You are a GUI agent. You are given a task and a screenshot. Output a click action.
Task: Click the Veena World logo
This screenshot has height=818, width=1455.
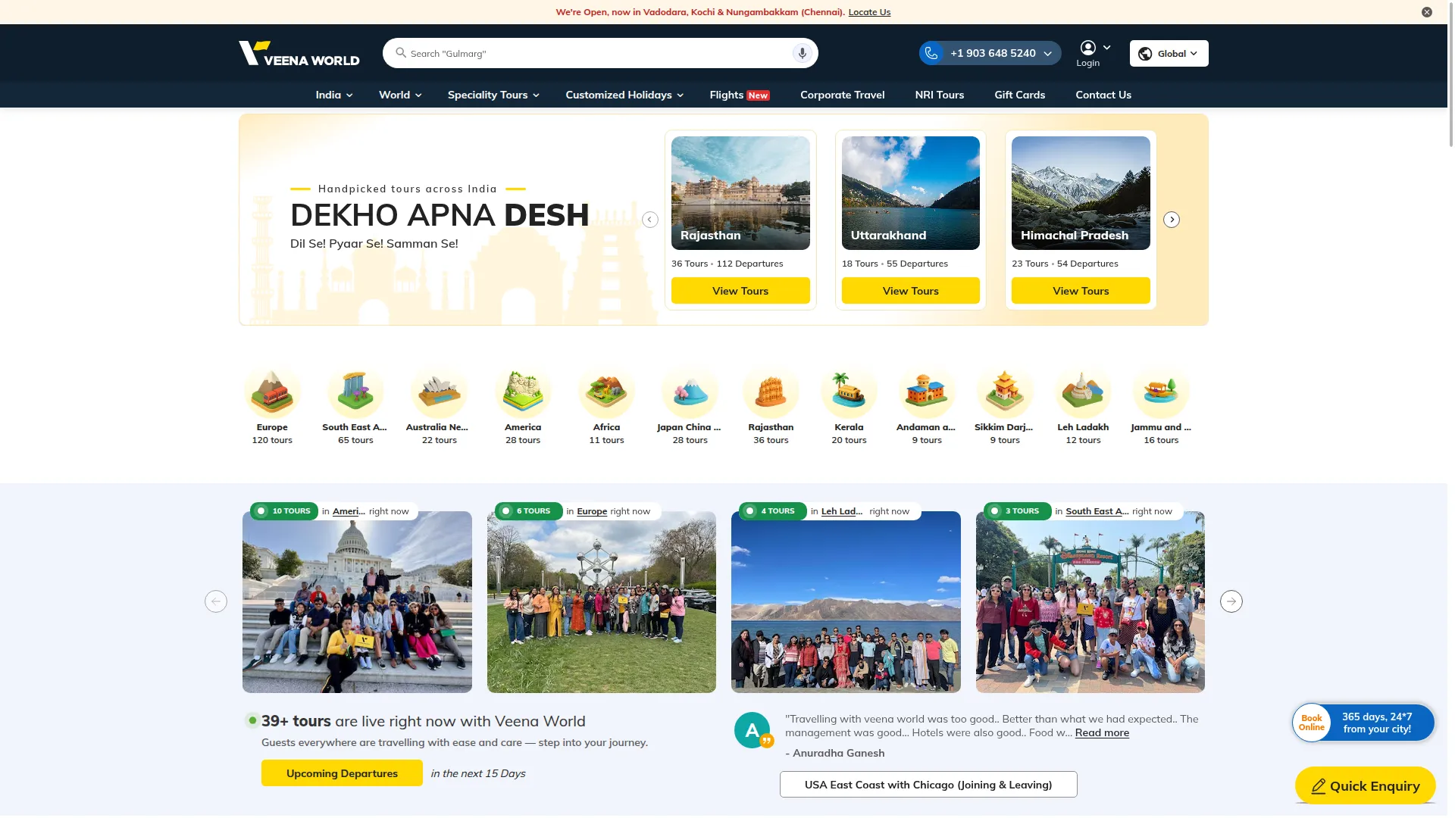pyautogui.click(x=299, y=53)
